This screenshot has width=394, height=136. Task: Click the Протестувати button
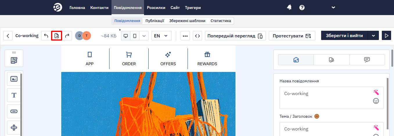[292, 36]
